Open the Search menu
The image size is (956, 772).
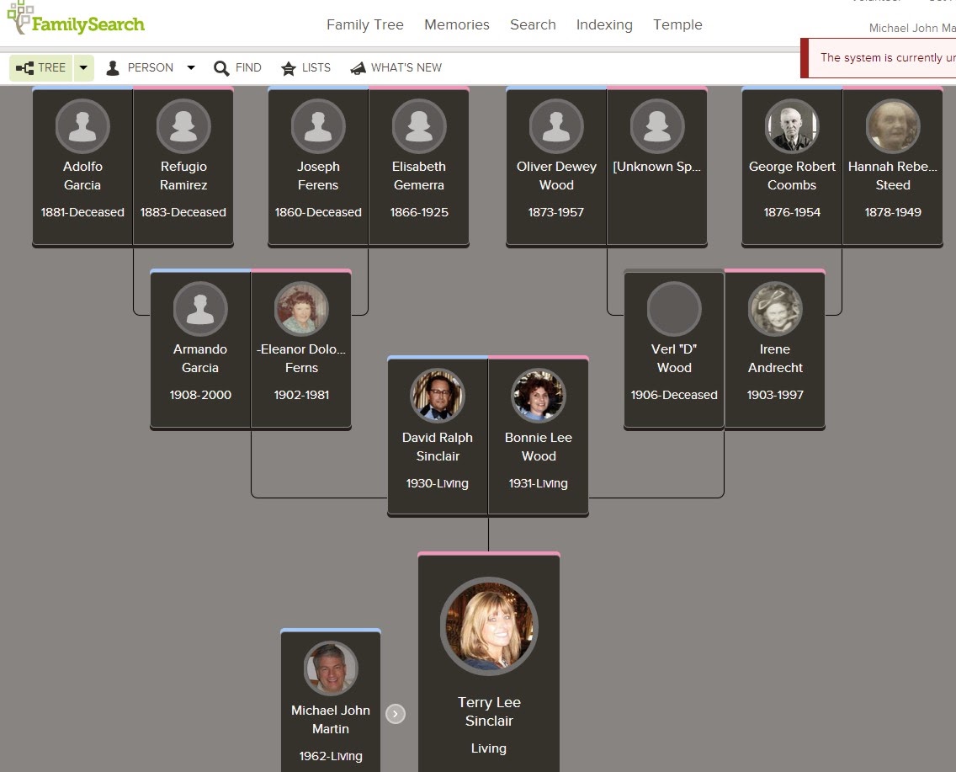coord(533,24)
